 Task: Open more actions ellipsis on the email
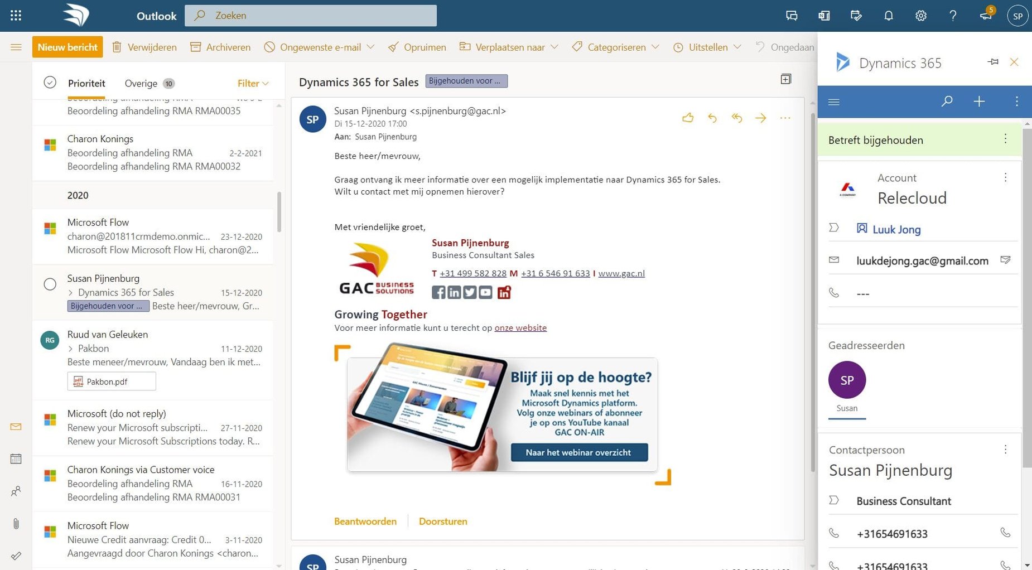785,118
